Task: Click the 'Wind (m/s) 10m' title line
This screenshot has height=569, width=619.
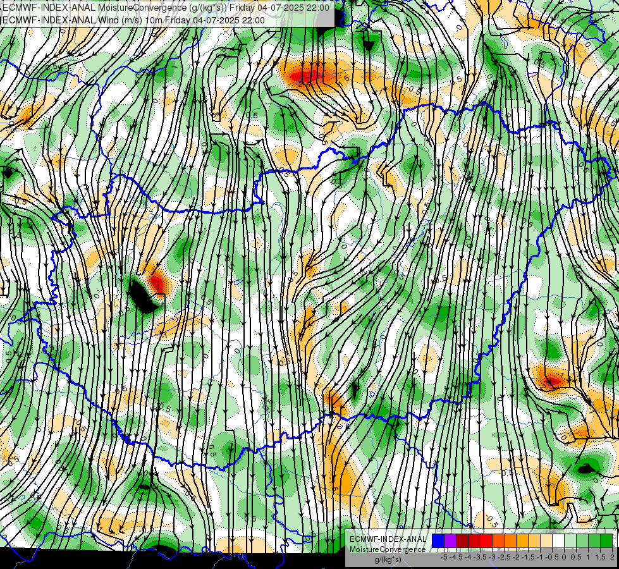Action: 133,20
